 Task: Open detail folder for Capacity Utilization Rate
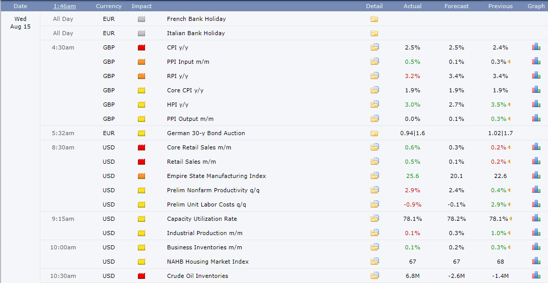[375, 219]
